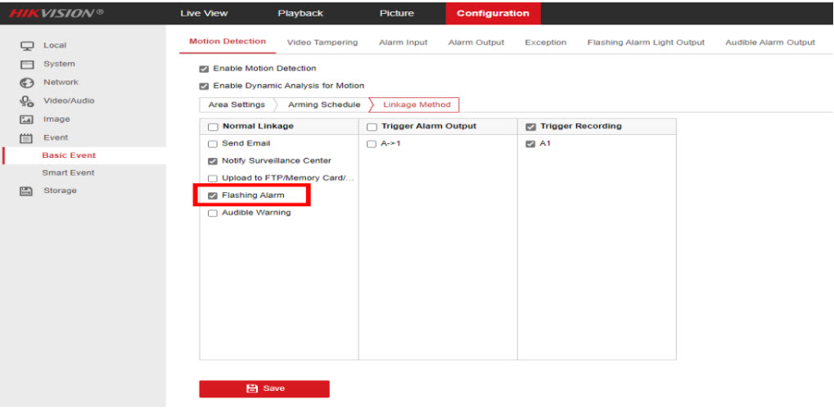
Task: Tick the A->1 alarm output checkbox
Action: 372,144
